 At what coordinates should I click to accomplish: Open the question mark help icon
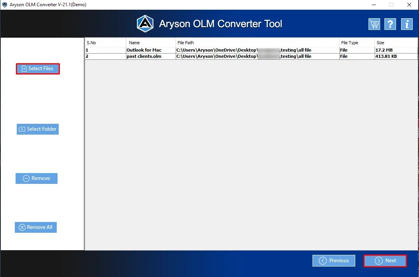pos(390,24)
